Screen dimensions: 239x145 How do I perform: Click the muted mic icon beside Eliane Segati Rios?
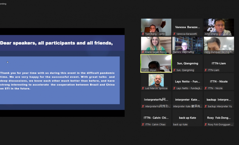[x=143, y=52]
